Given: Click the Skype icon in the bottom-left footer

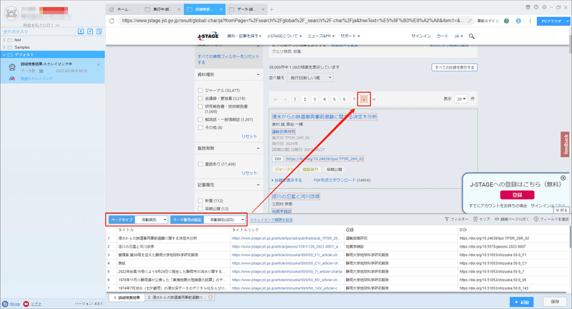Looking at the screenshot, I should click(x=5, y=304).
